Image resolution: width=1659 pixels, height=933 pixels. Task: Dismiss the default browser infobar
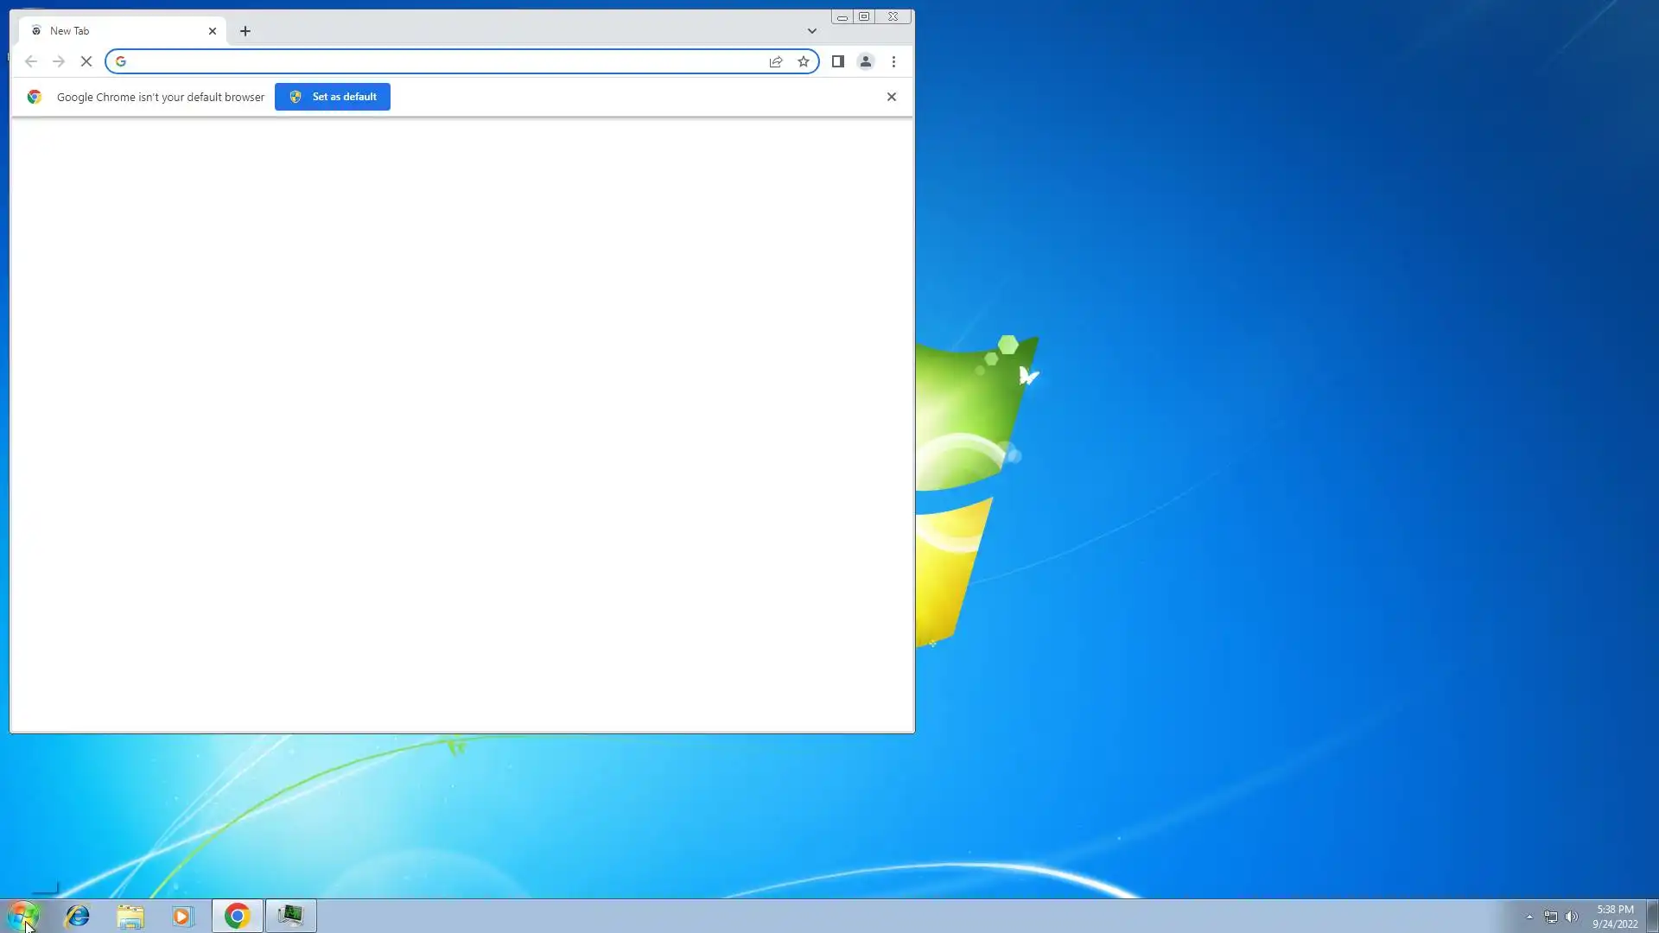(892, 97)
